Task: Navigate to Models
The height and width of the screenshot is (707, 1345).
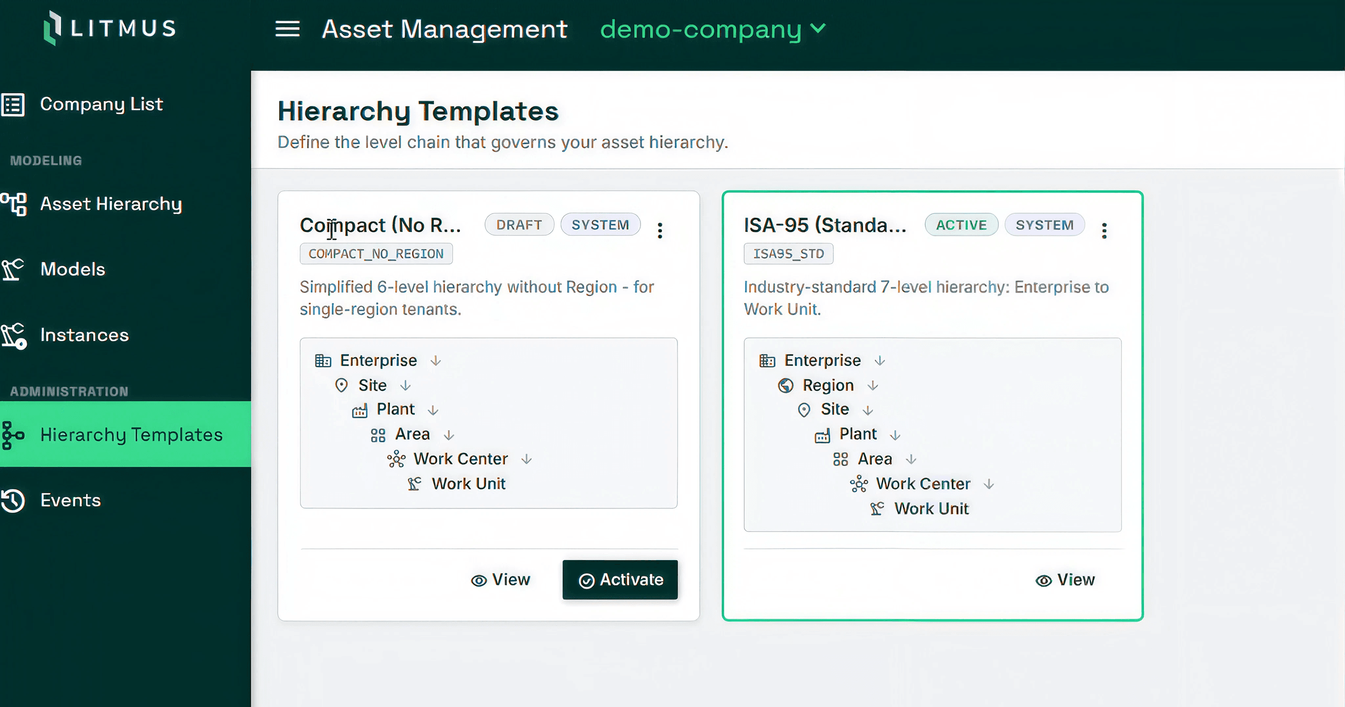Action: point(73,269)
